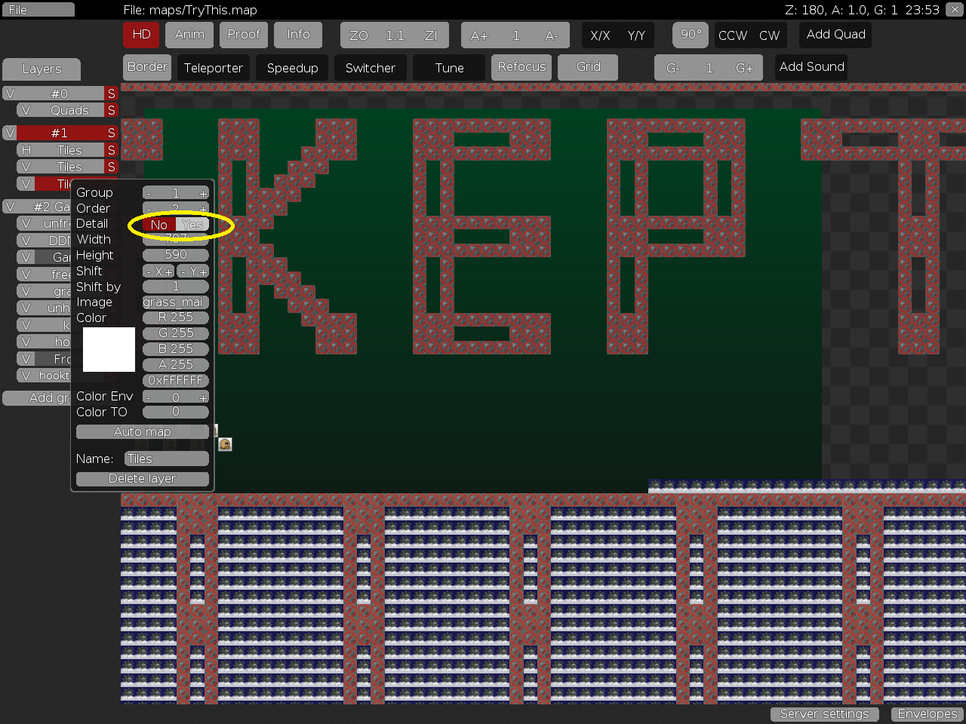Set Detail to Yes
Screen dimensions: 966x724
(192, 225)
